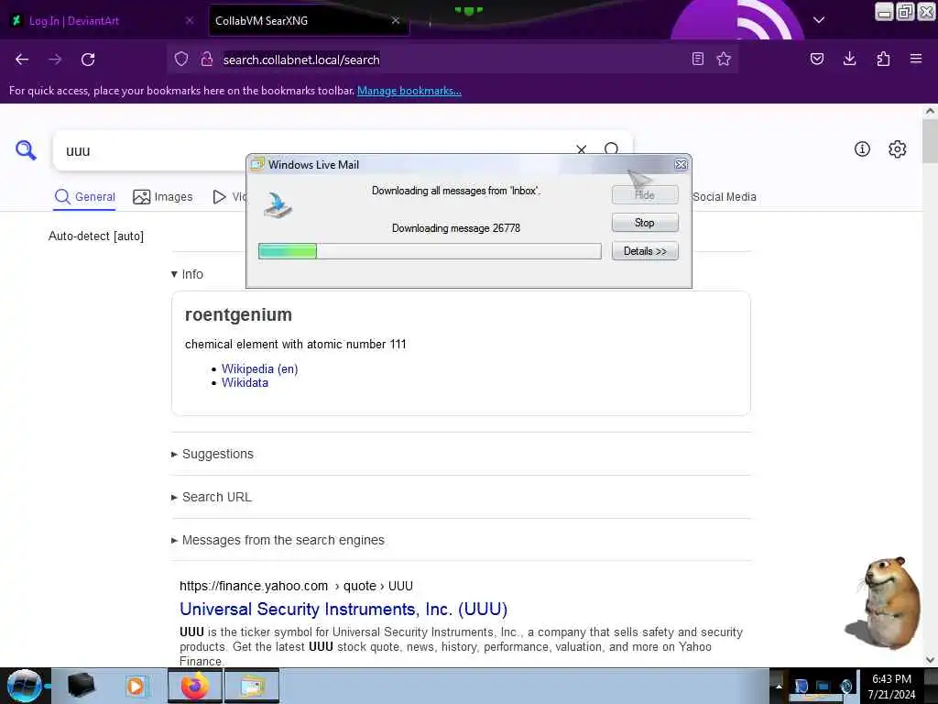Open the Firefox hamburger menu
The image size is (938, 704).
(x=916, y=59)
